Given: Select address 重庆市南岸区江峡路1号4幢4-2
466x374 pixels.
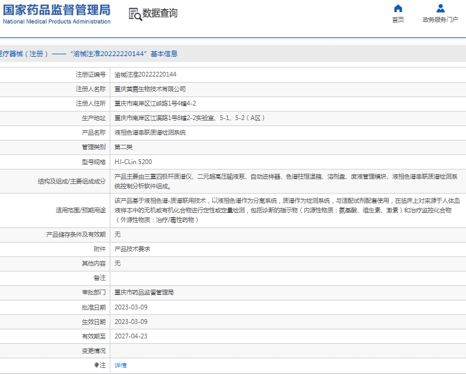Looking at the screenshot, I should pos(155,104).
